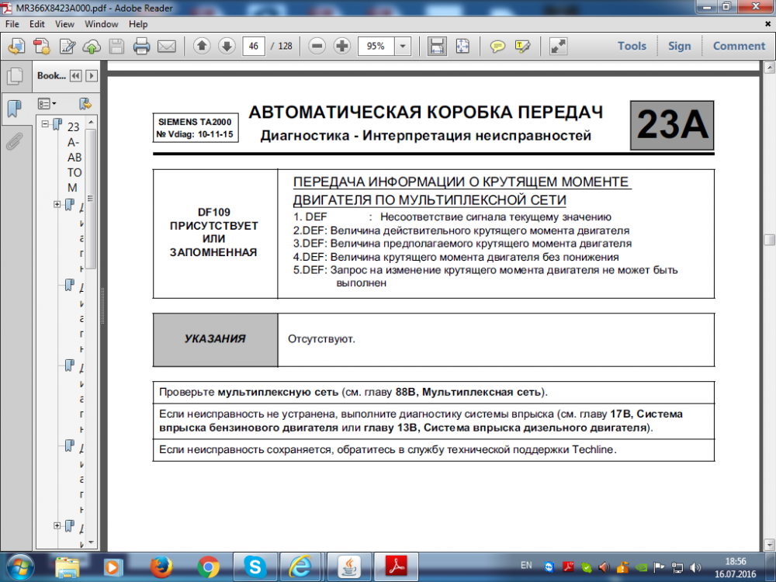The height and width of the screenshot is (582, 776).
Task: Switch to read mode with expand icon
Action: (x=558, y=46)
